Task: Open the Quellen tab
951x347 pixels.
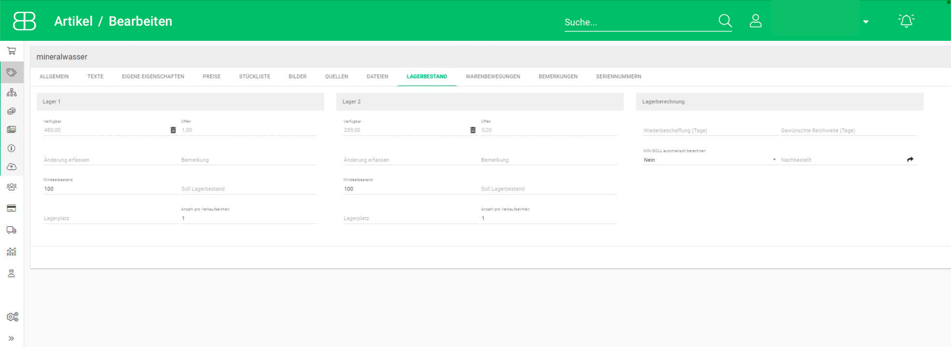Action: (337, 76)
